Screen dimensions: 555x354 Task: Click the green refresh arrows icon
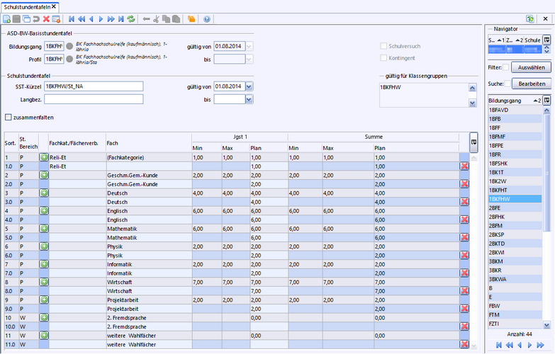(x=130, y=18)
